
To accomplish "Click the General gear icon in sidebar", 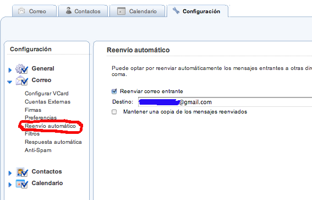I will [x=21, y=69].
